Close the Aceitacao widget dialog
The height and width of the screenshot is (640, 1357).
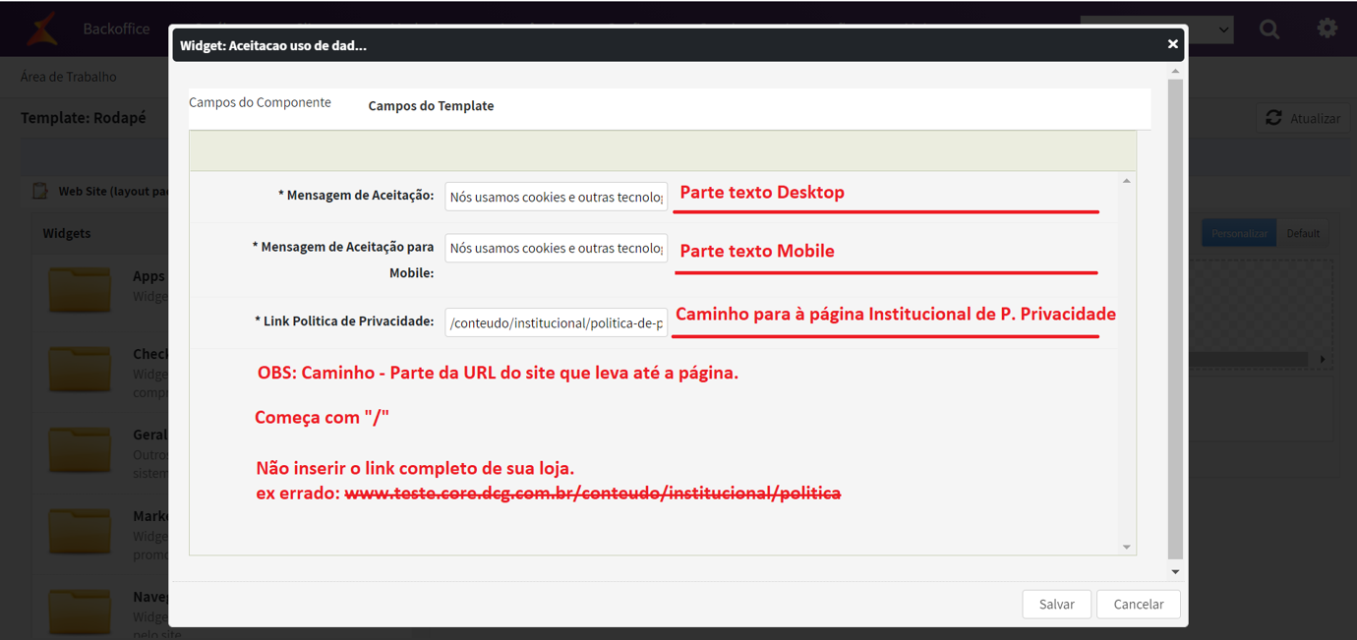pyautogui.click(x=1172, y=44)
